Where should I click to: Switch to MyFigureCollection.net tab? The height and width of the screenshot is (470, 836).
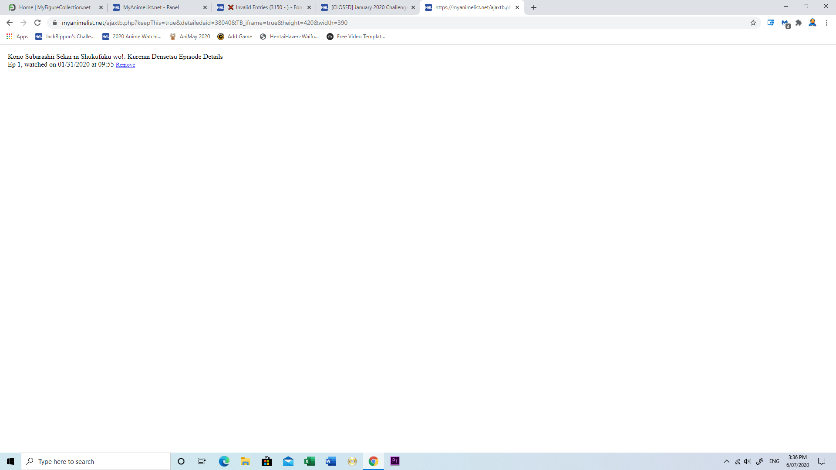tap(54, 7)
